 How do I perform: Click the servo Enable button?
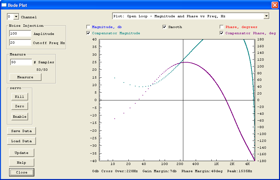[20, 116]
